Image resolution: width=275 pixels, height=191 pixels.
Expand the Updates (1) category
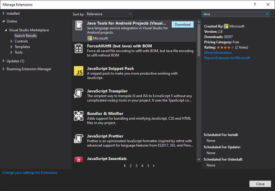point(4,61)
